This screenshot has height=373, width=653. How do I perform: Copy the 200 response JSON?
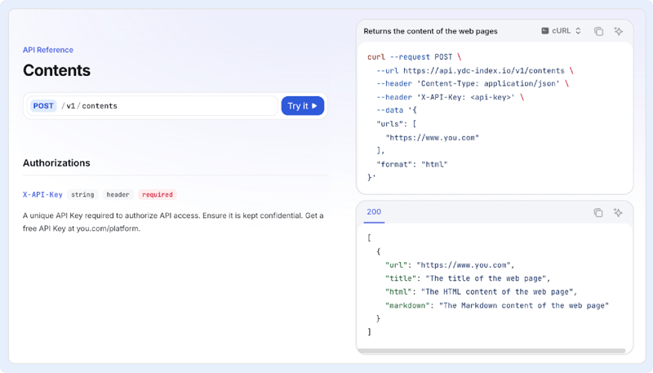pyautogui.click(x=598, y=212)
